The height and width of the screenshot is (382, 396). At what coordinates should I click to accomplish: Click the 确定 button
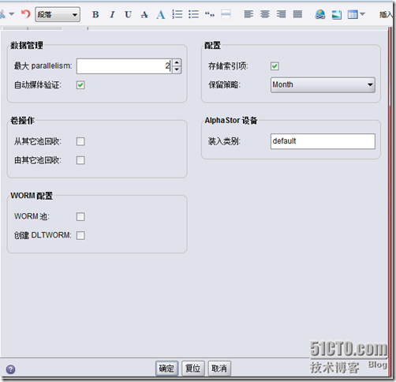tap(166, 369)
